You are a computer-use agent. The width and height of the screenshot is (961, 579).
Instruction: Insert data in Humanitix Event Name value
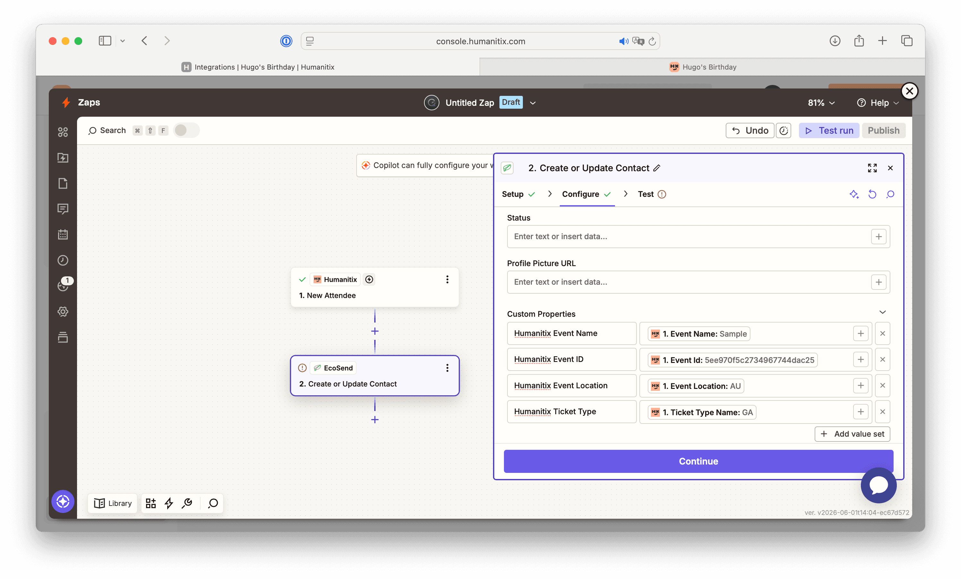point(861,333)
